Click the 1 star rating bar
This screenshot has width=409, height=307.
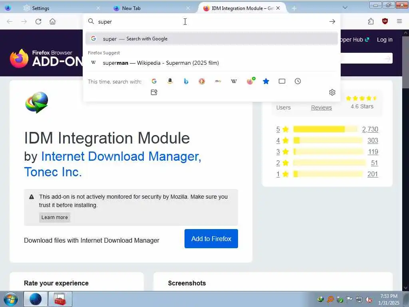(x=328, y=174)
